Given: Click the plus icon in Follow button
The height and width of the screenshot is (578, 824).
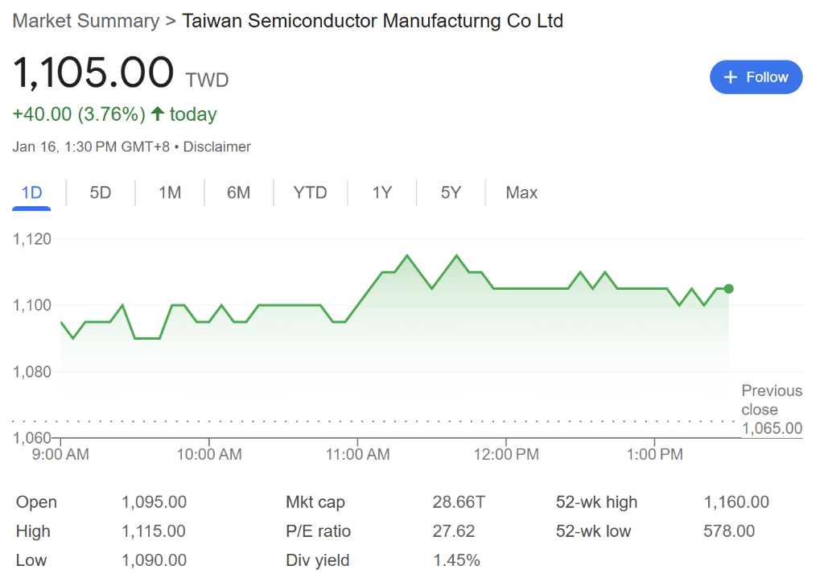Looking at the screenshot, I should coord(731,77).
